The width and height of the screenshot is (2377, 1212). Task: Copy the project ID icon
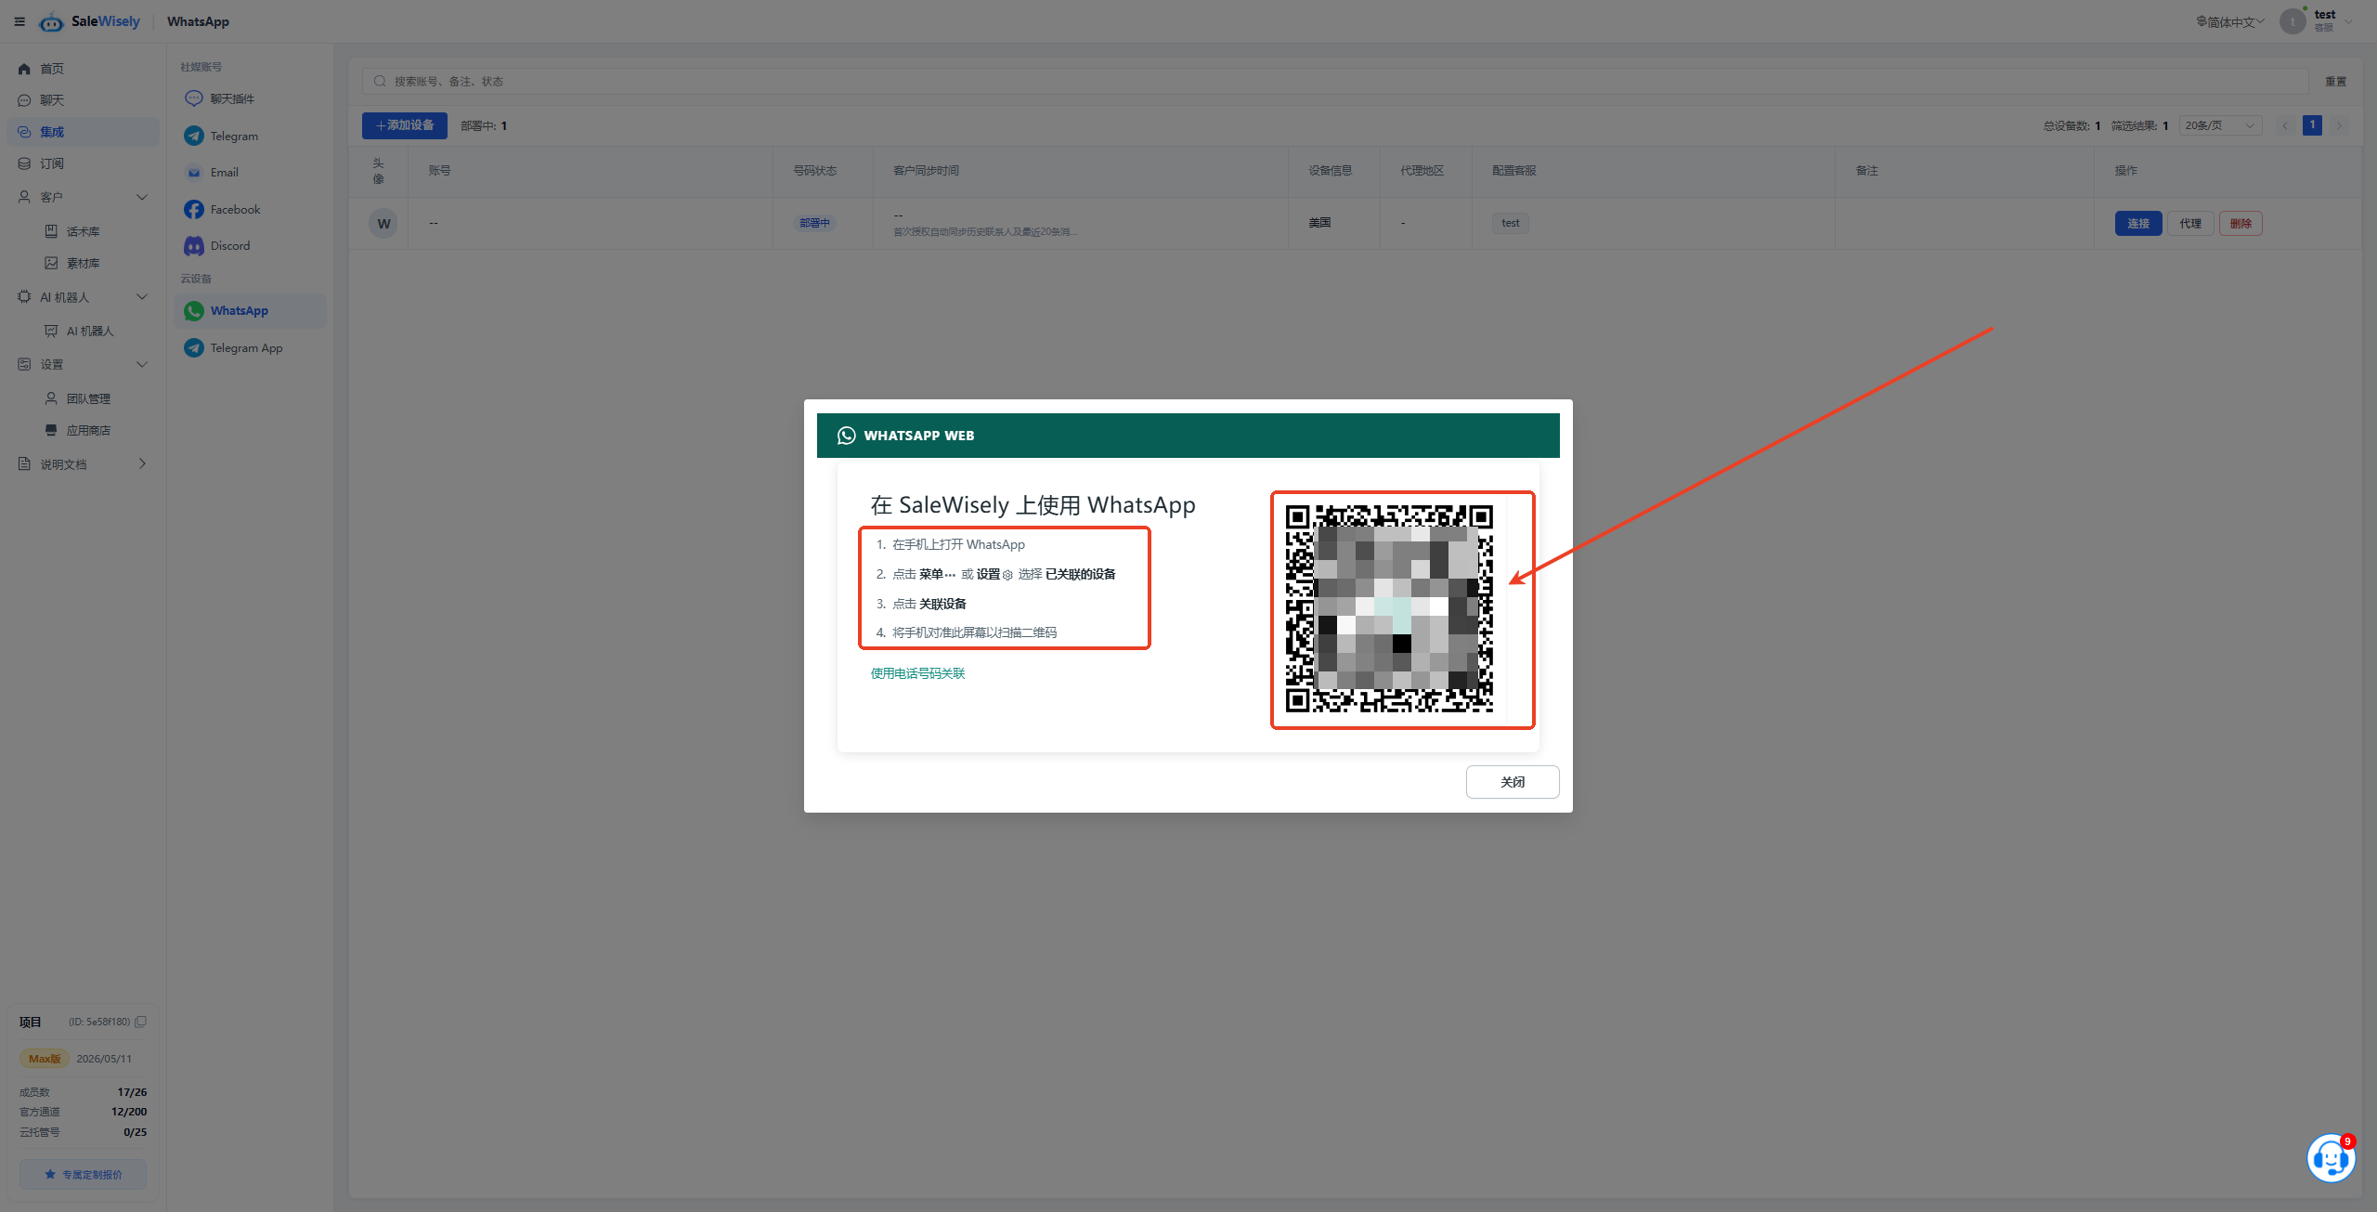point(141,1022)
